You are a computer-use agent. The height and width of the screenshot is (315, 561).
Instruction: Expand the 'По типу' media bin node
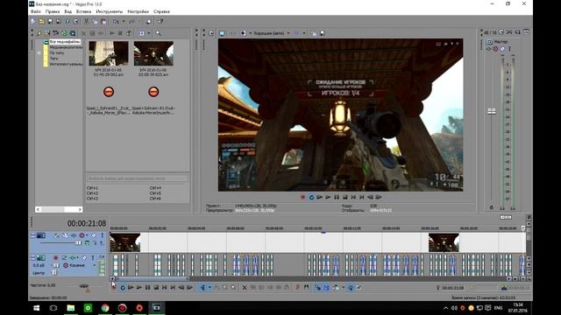click(x=39, y=52)
